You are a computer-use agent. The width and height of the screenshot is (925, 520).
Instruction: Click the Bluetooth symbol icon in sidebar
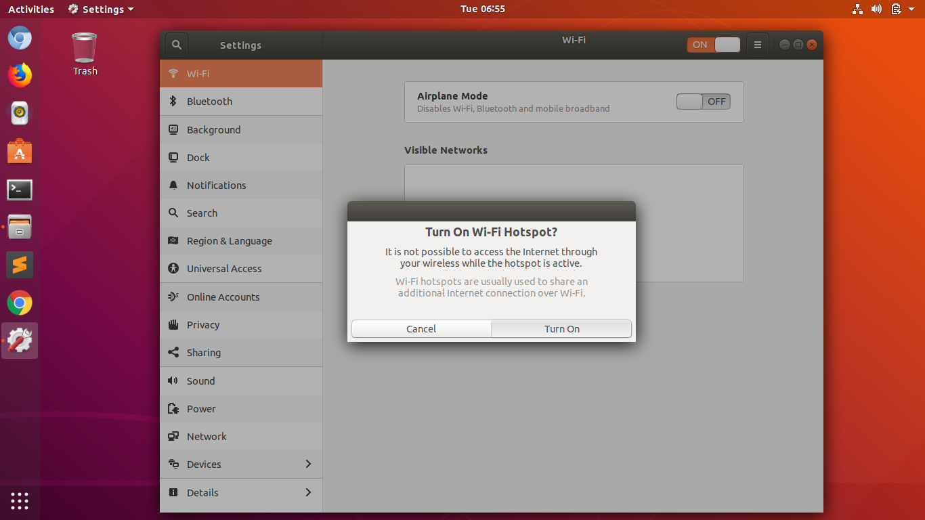[173, 102]
